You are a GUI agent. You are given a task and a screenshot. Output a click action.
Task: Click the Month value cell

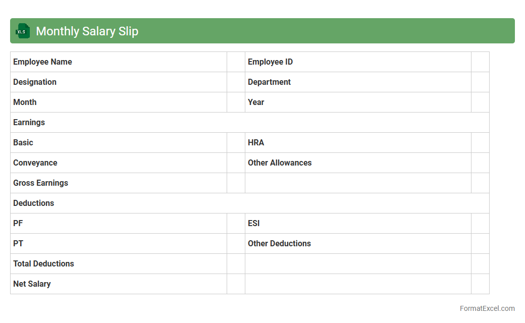pyautogui.click(x=236, y=102)
